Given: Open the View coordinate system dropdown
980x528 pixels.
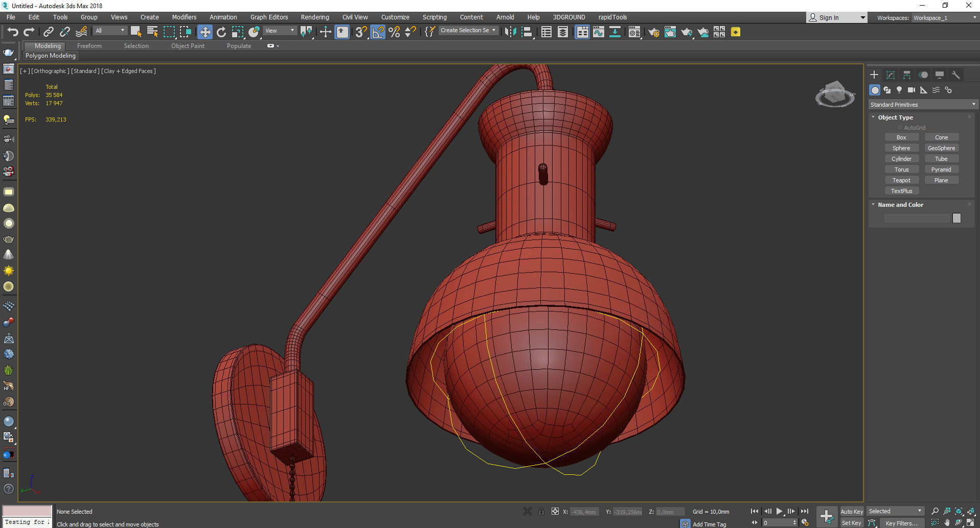Looking at the screenshot, I should click(279, 31).
